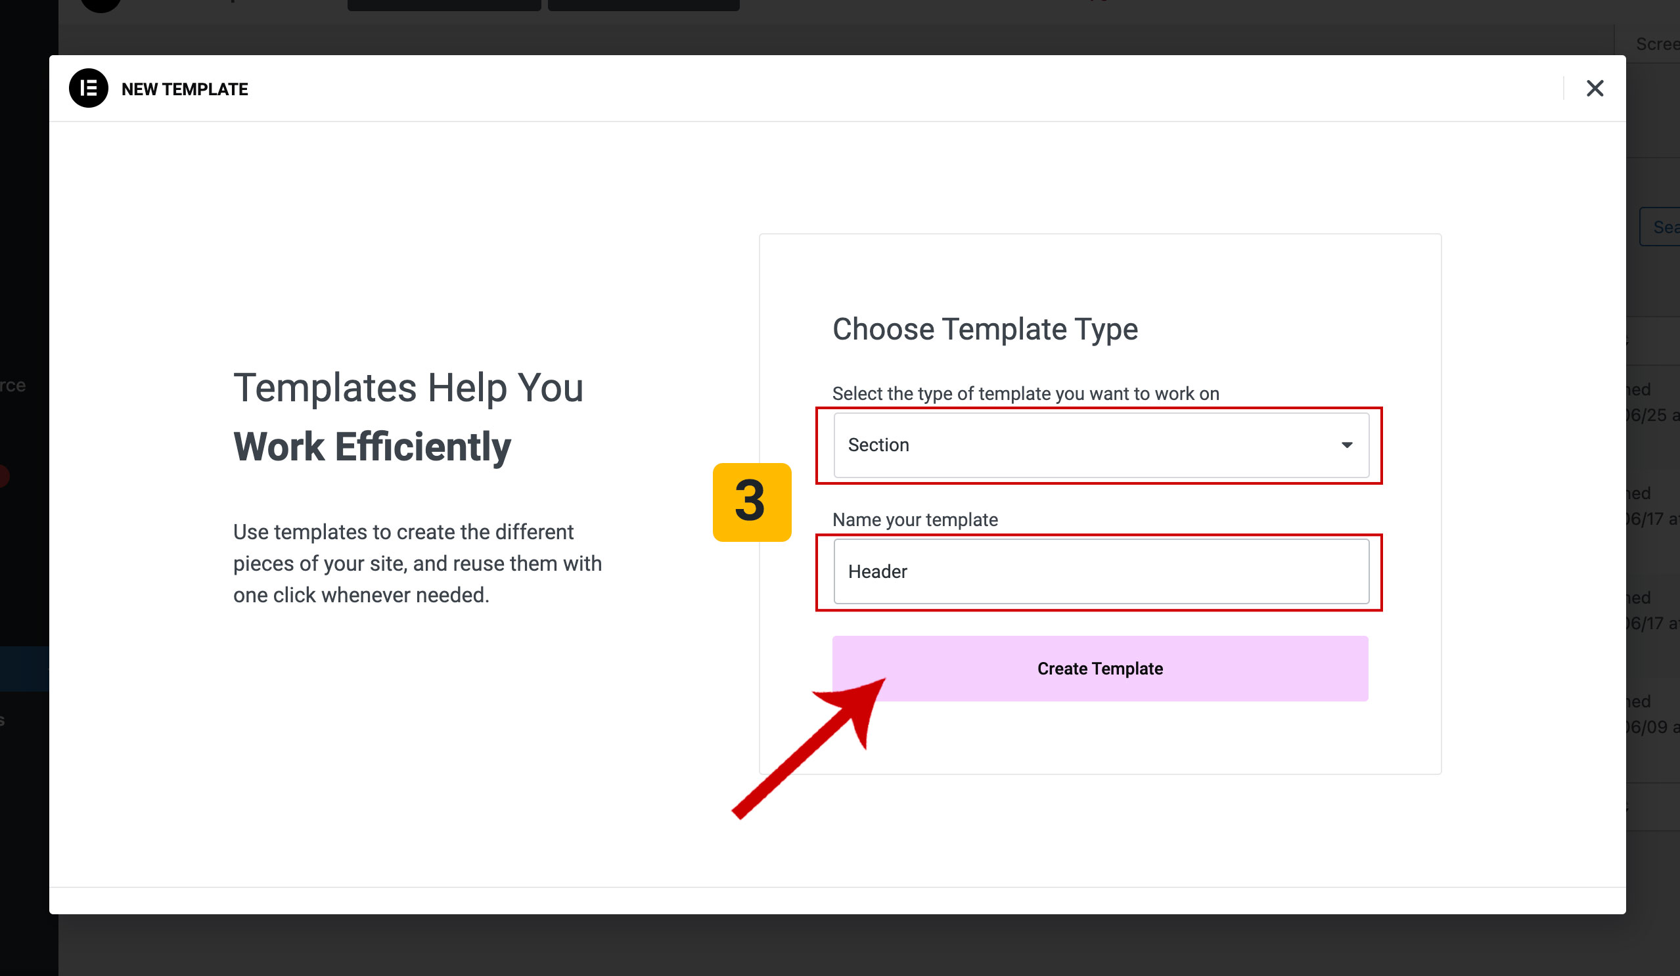
Task: Focus the template name field containing Header
Action: 1100,571
